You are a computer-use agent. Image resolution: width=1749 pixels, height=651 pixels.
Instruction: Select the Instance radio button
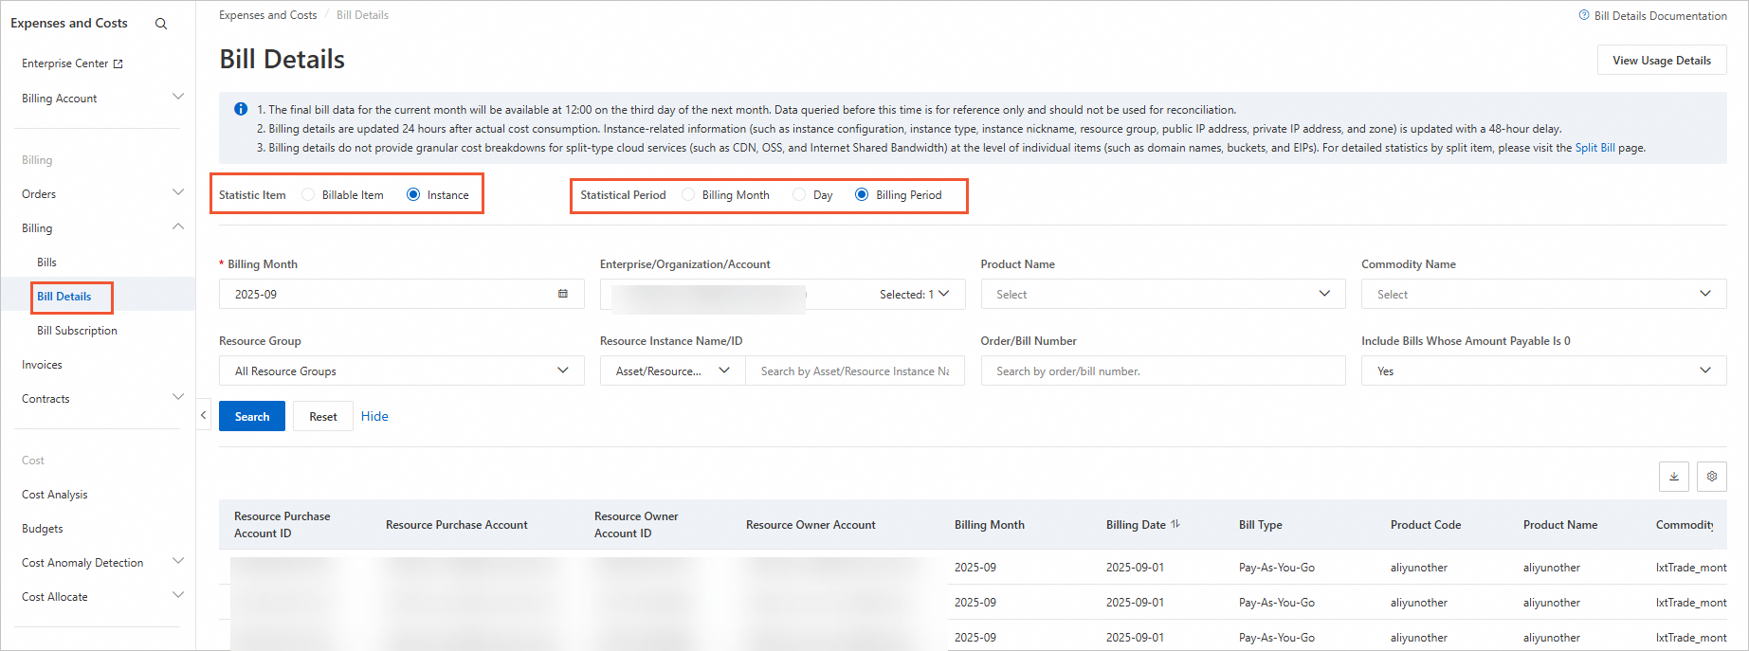point(413,194)
